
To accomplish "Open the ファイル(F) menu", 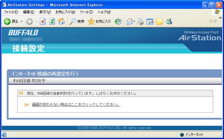I will (x=11, y=12).
